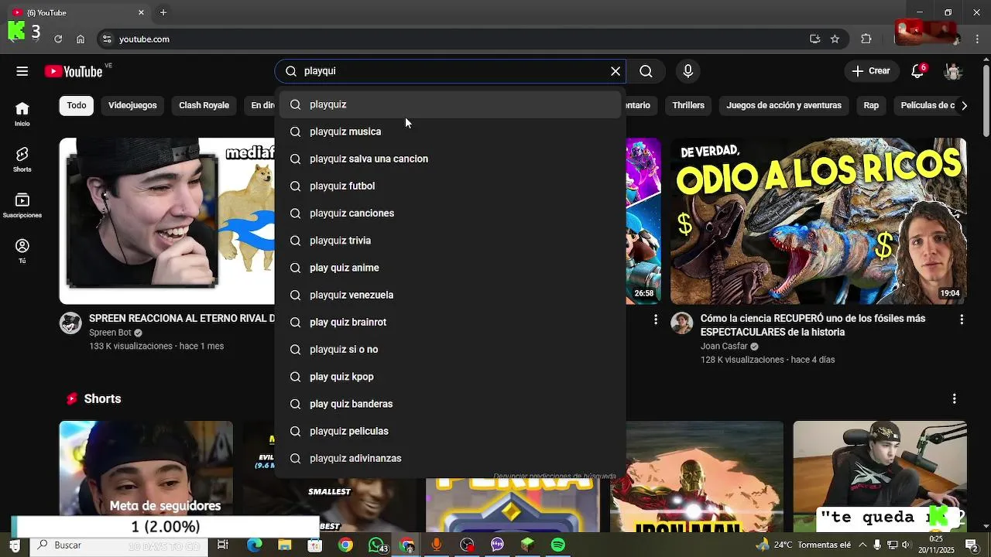Show more filter chips with the right arrow

(964, 105)
